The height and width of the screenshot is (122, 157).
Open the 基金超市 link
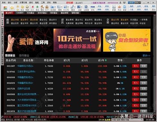tap(125, 20)
